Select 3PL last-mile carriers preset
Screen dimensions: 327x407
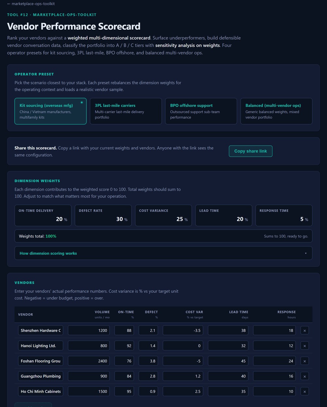[x=126, y=111]
